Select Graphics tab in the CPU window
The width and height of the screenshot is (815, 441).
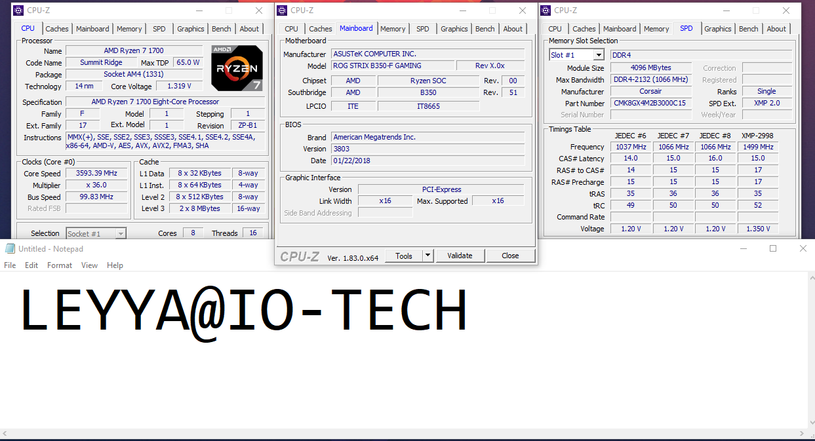191,29
